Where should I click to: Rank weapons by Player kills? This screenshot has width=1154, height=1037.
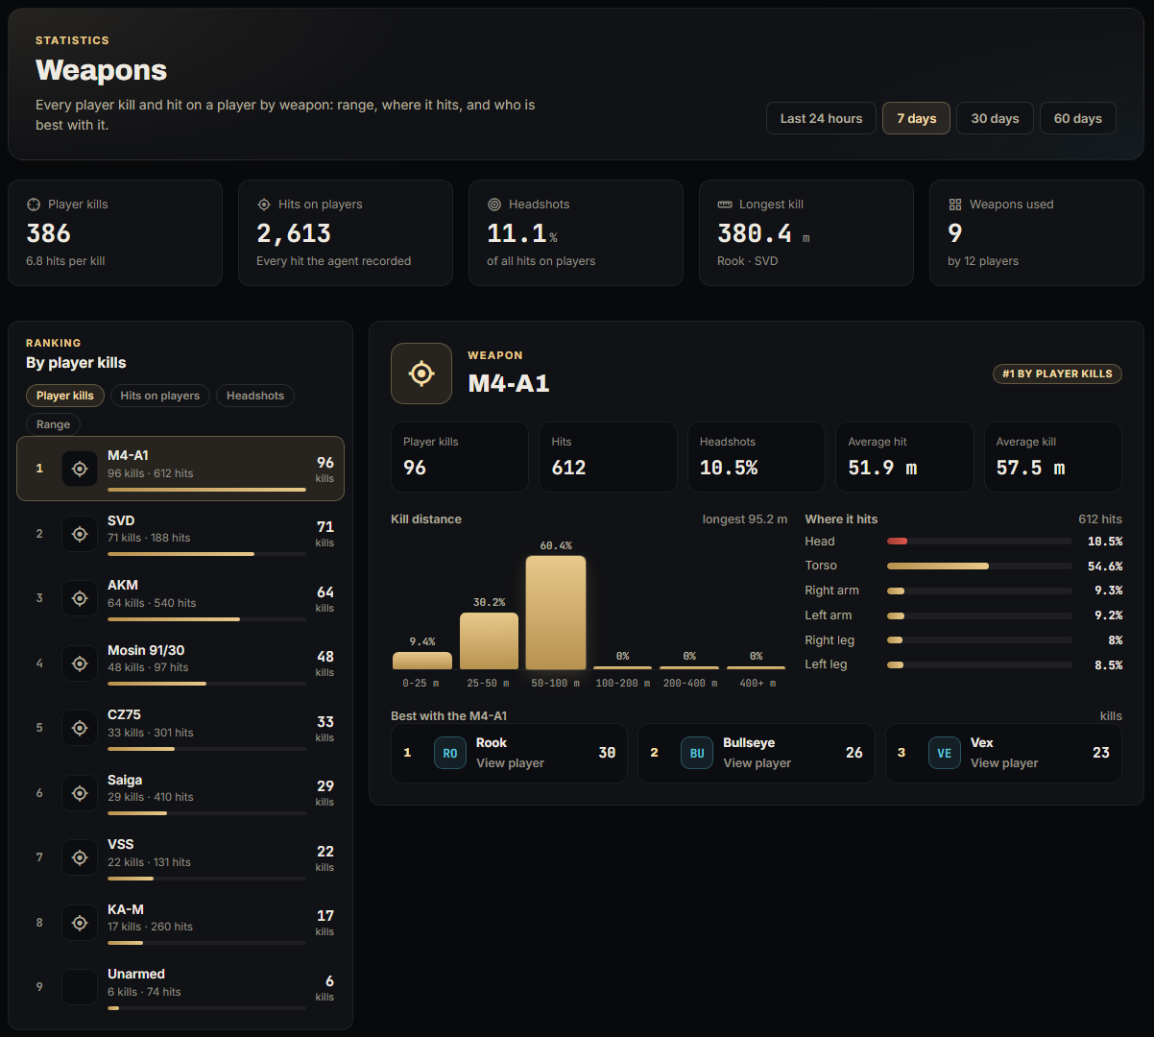pos(65,396)
